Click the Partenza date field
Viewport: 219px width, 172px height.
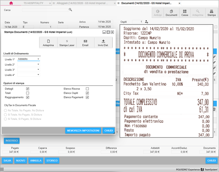[x=105, y=27]
